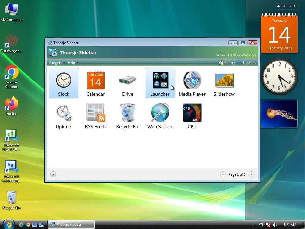Close the Thoosje Sidebar window
The image size is (305, 229).
tap(253, 43)
